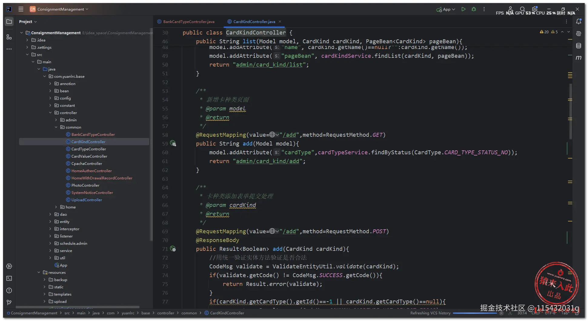
Task: Run the App configuration with the play icon
Action: pyautogui.click(x=463, y=9)
